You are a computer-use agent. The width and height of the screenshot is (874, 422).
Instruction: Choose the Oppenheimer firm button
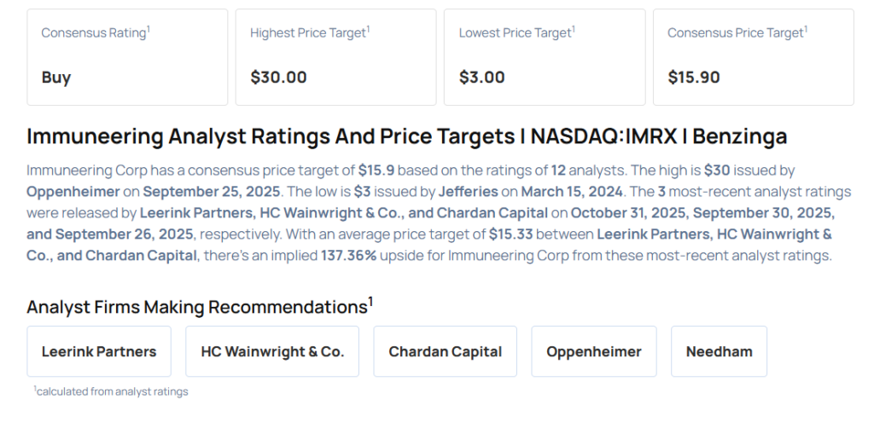point(594,351)
